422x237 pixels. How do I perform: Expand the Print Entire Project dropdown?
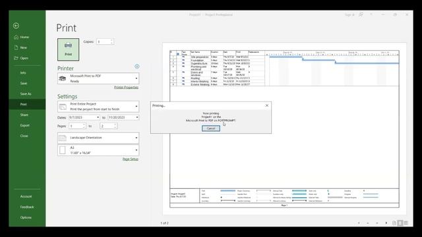[x=98, y=107]
